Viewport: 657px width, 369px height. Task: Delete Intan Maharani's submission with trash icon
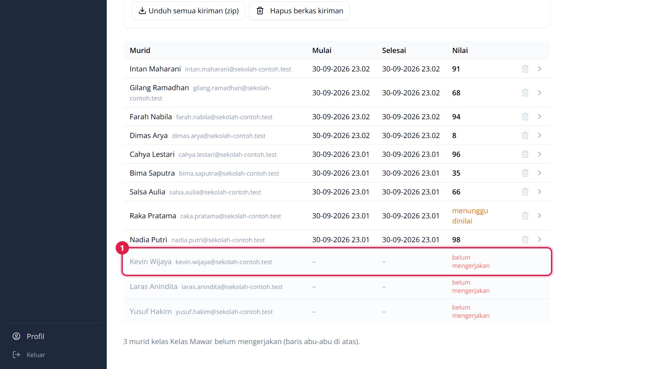[525, 69]
